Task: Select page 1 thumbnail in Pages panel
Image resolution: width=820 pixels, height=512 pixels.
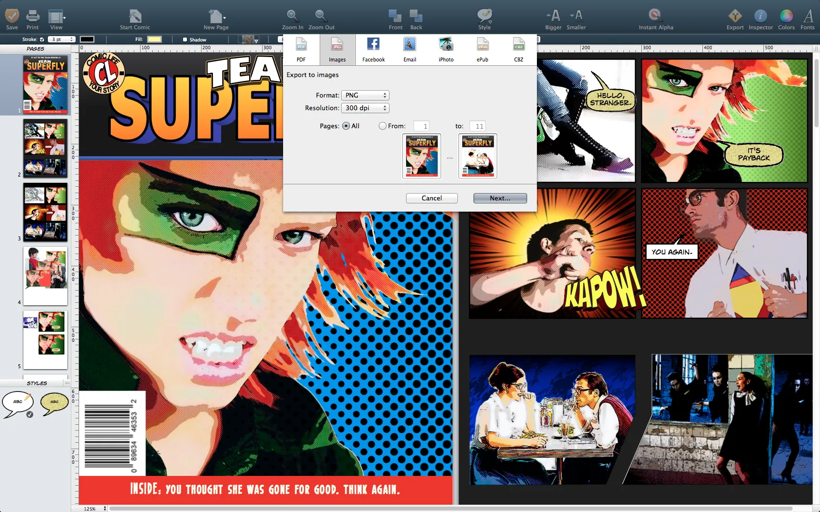Action: 45,84
